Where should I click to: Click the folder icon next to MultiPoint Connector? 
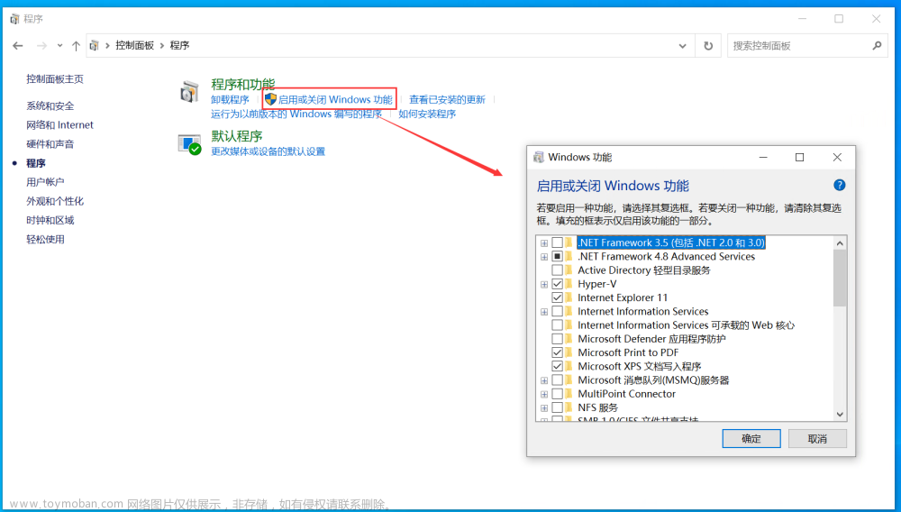[569, 394]
